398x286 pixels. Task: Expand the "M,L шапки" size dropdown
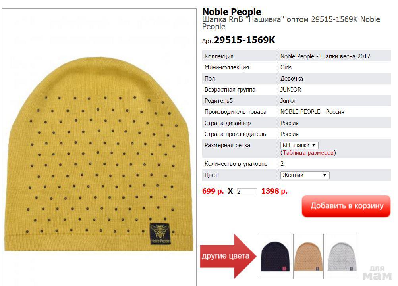tap(299, 146)
